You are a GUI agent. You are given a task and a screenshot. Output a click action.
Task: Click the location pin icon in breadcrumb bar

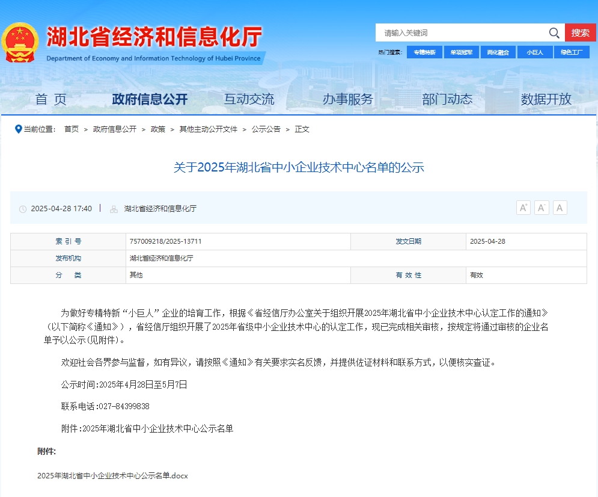(19, 129)
